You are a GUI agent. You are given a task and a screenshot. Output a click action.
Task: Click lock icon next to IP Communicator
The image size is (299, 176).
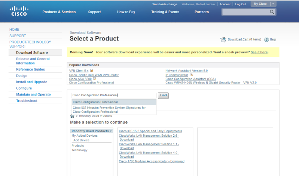[x=191, y=75]
